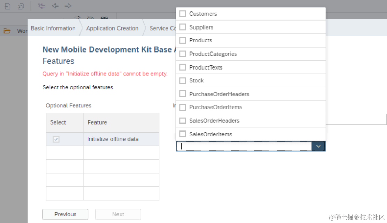
Task: Go back using the left arrow icon
Action: [x=55, y=6]
